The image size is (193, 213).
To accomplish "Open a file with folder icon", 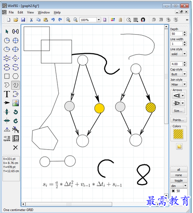I will point(16,20).
